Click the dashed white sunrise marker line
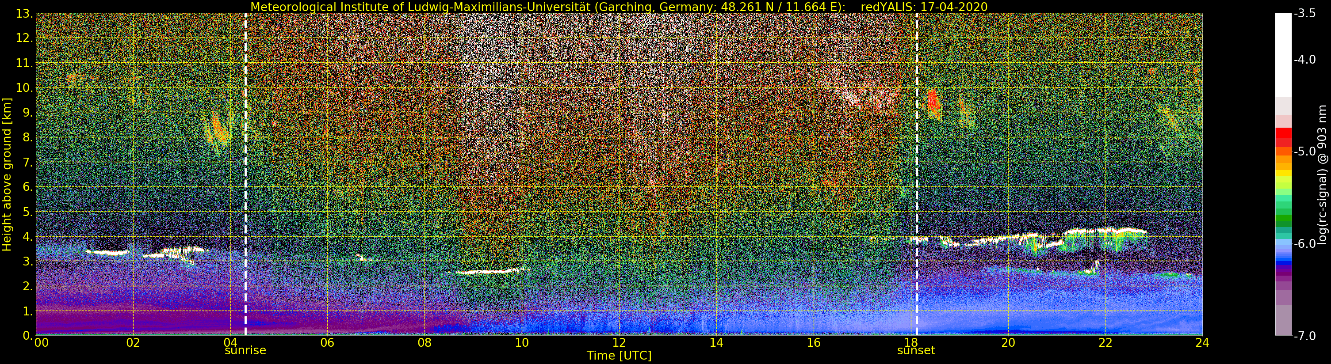The height and width of the screenshot is (364, 1331). (245, 174)
